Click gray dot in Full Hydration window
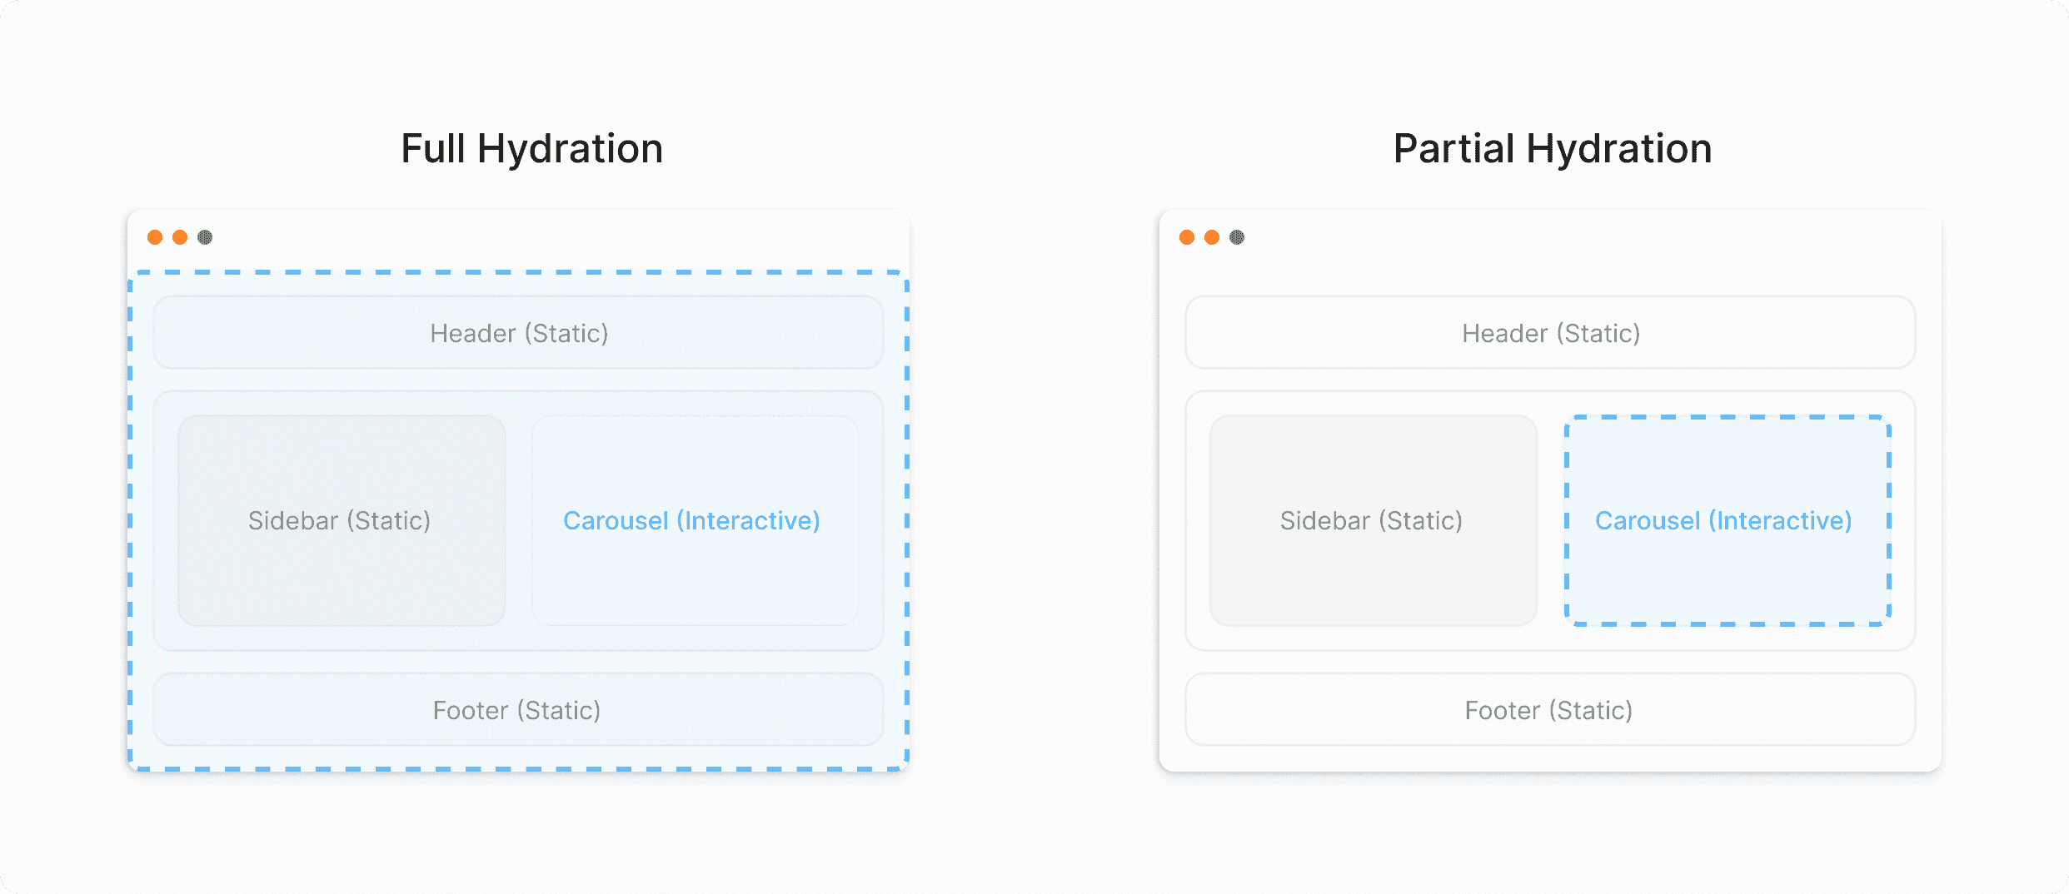 pos(205,237)
